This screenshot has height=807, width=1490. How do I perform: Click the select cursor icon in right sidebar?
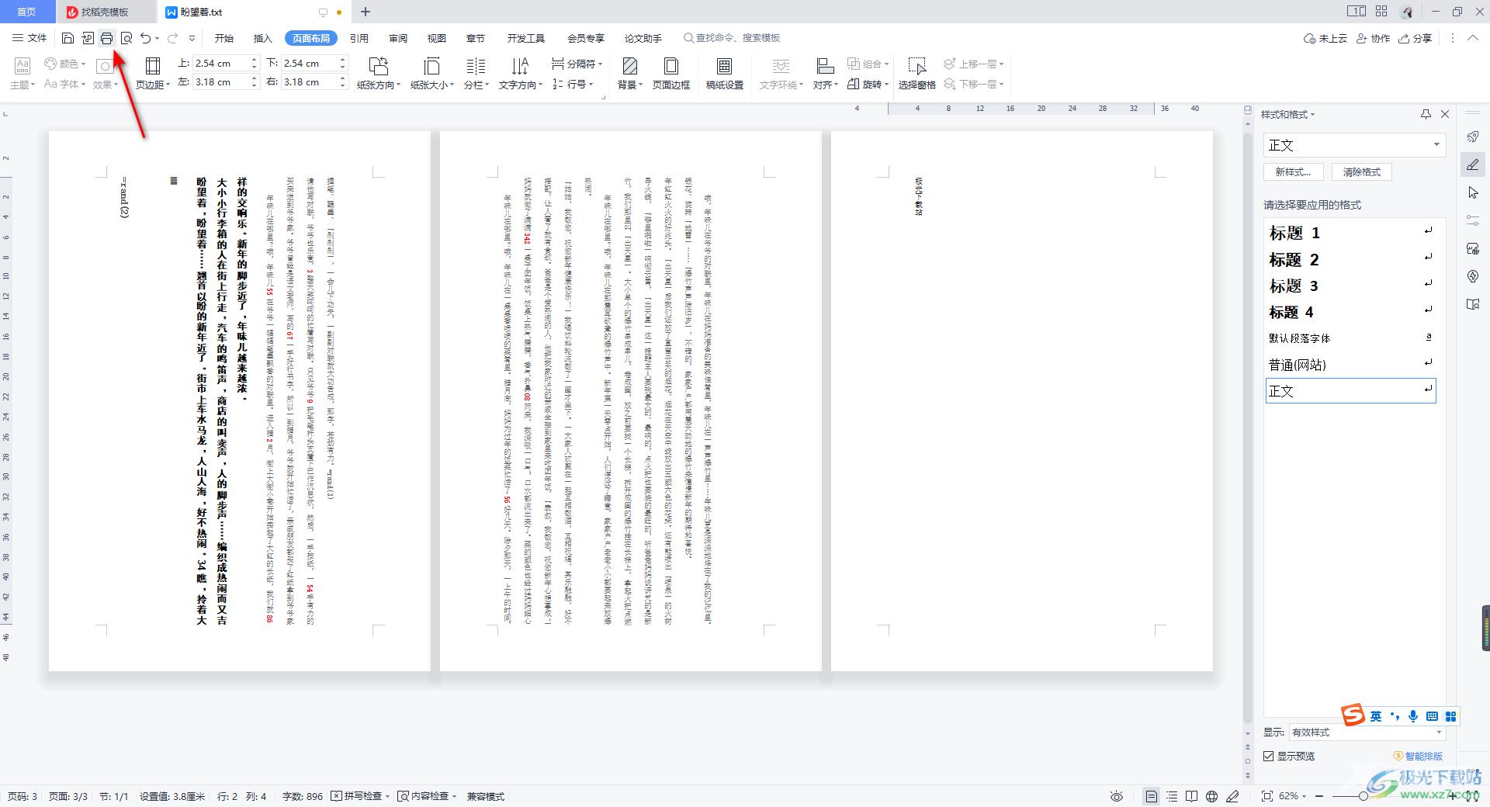[1473, 192]
